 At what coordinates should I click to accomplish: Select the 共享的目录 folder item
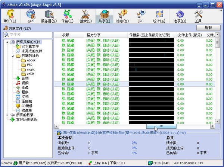pyautogui.click(x=30, y=56)
